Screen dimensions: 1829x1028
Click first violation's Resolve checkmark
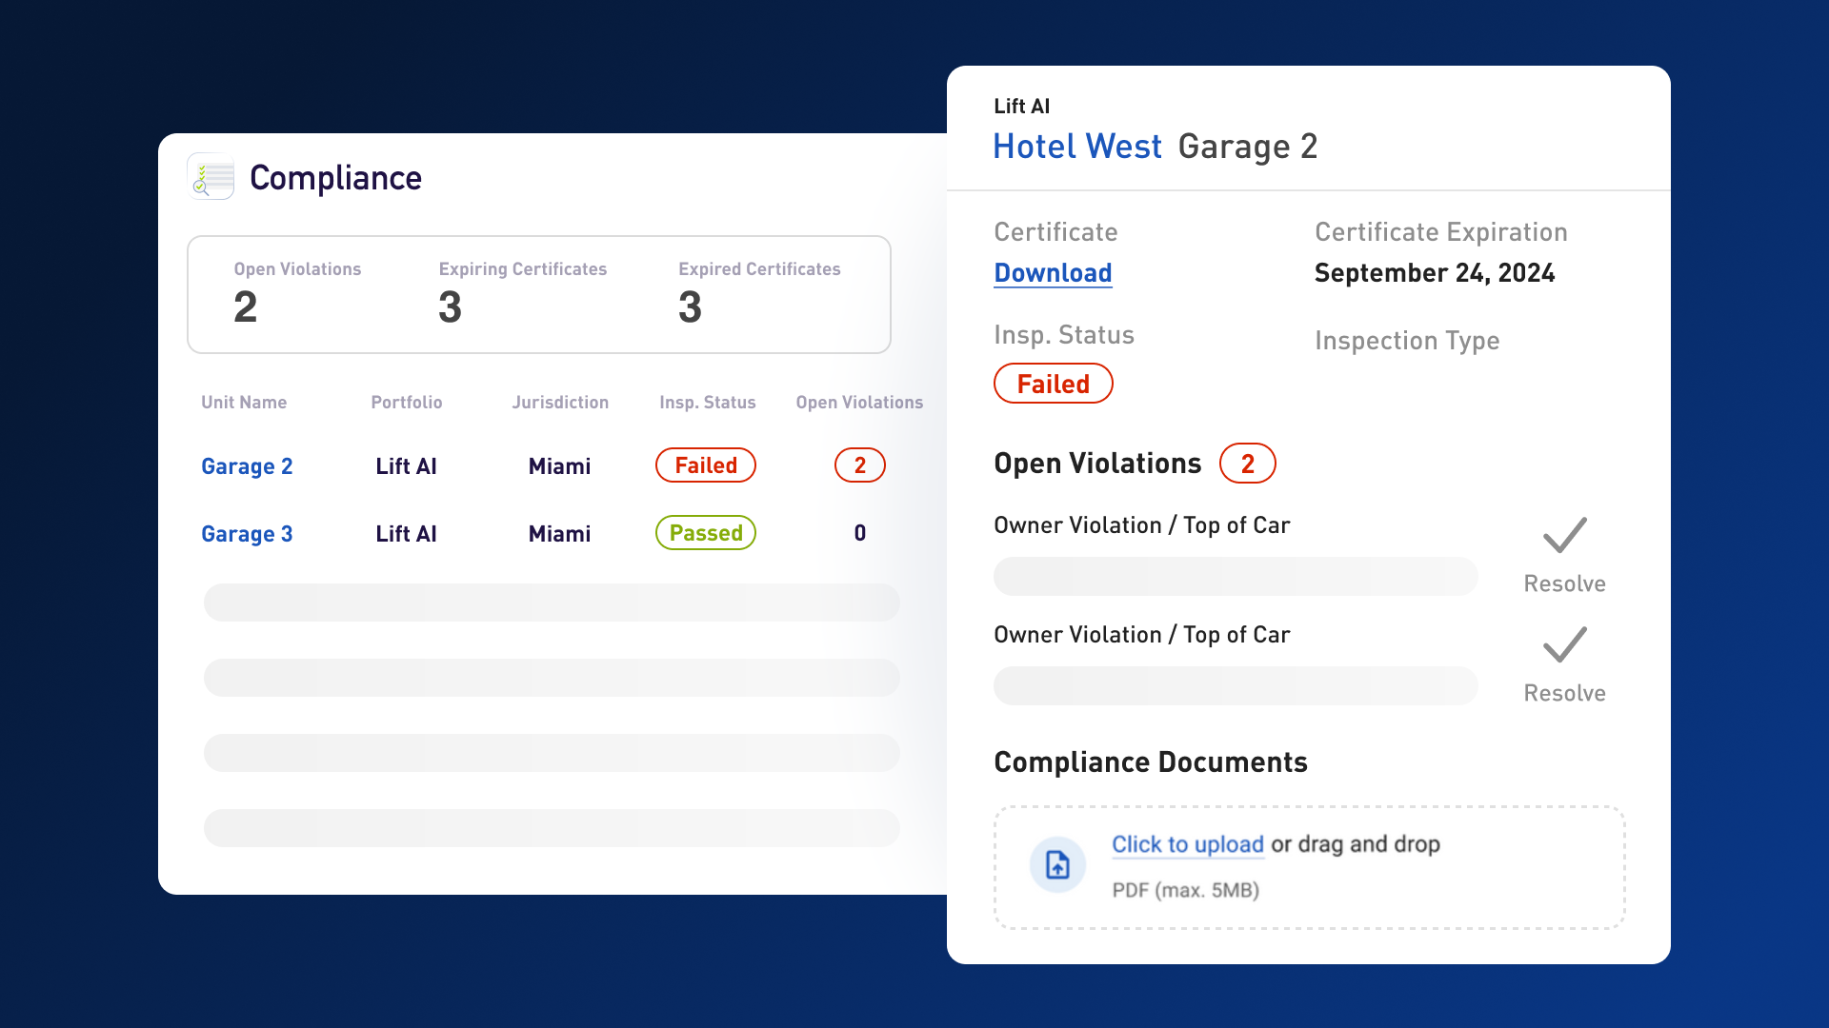click(x=1564, y=536)
